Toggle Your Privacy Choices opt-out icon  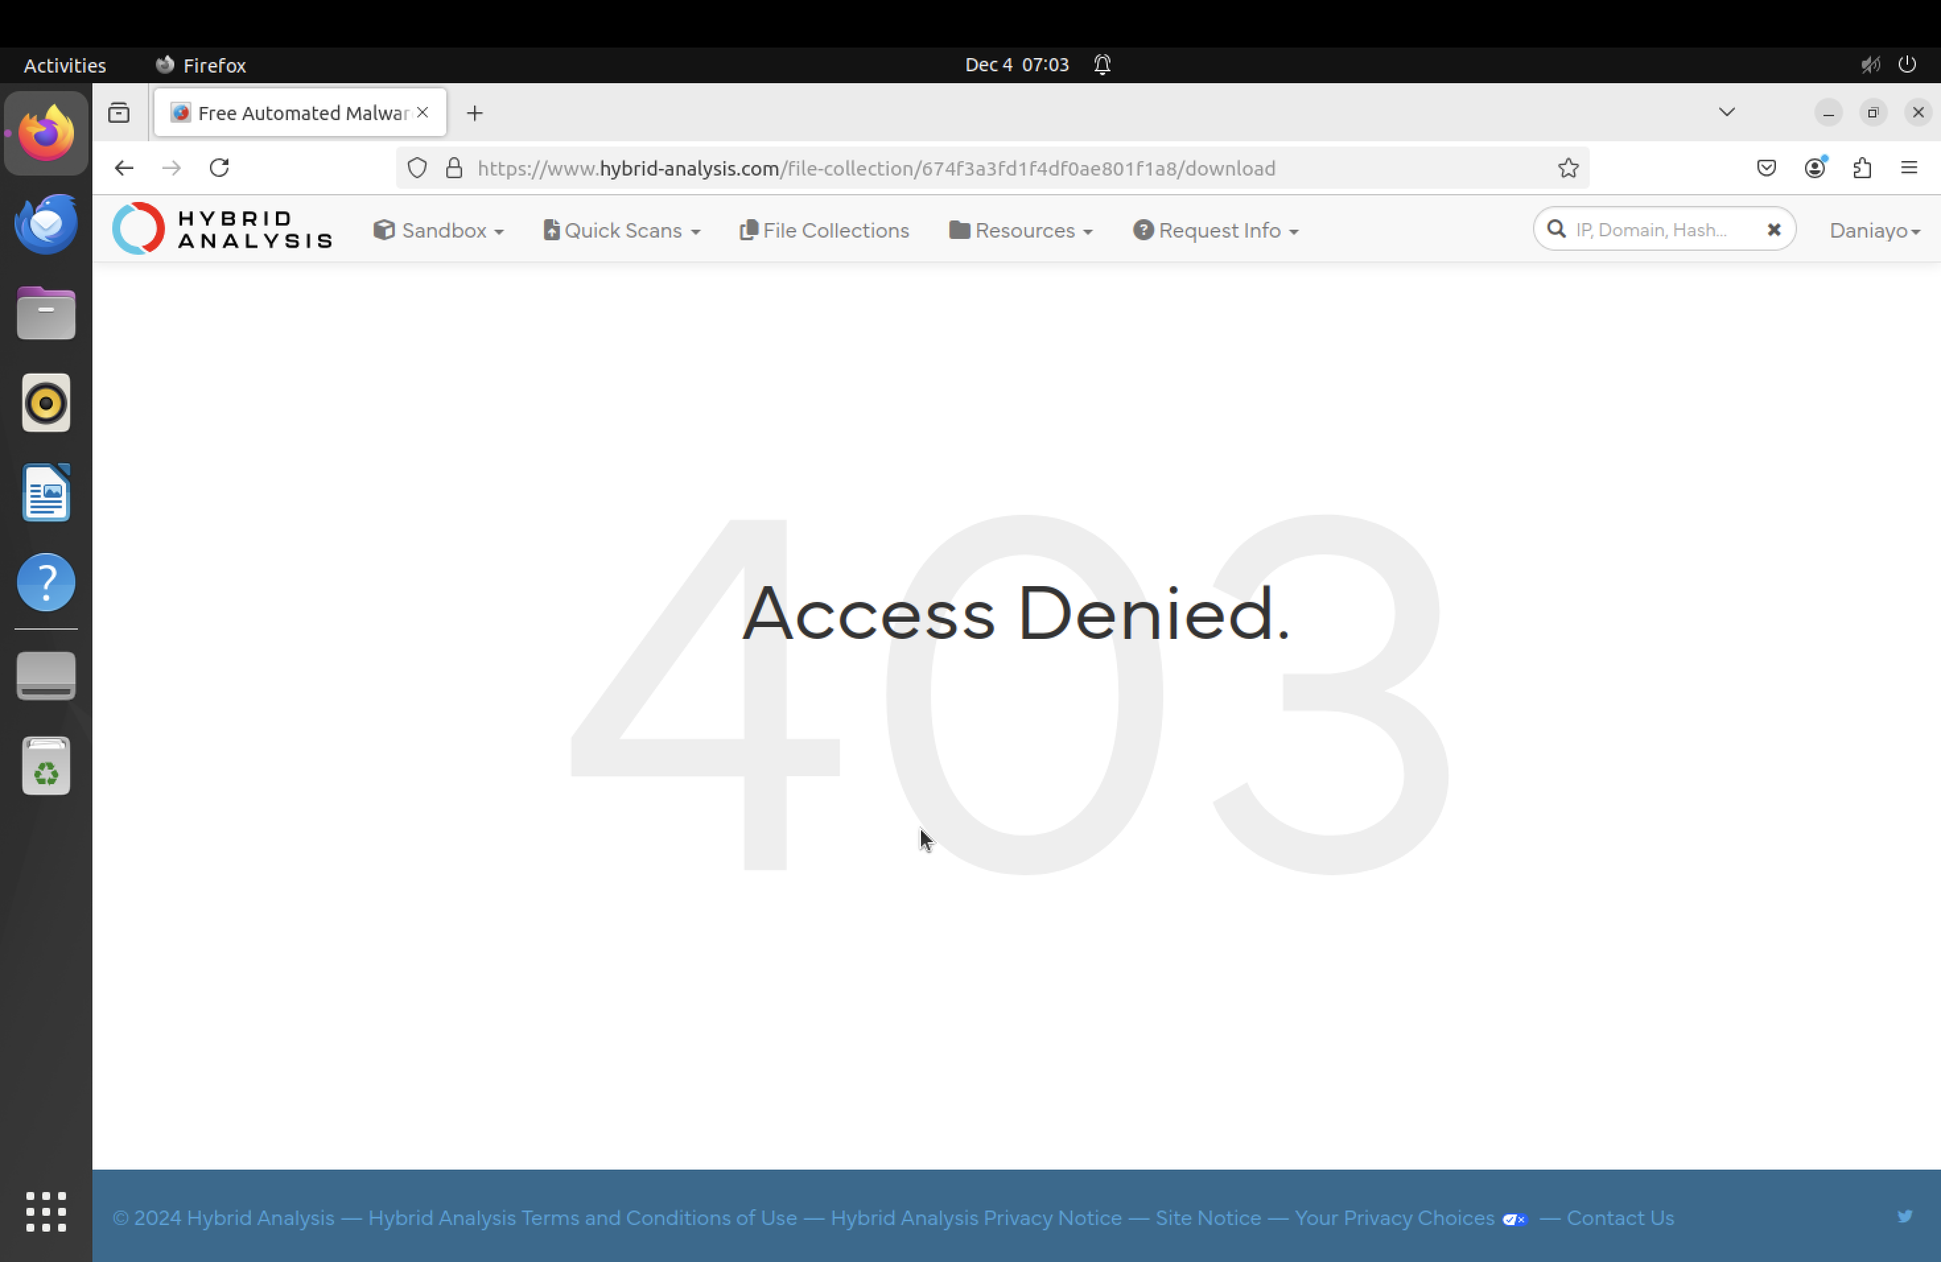[1514, 1219]
